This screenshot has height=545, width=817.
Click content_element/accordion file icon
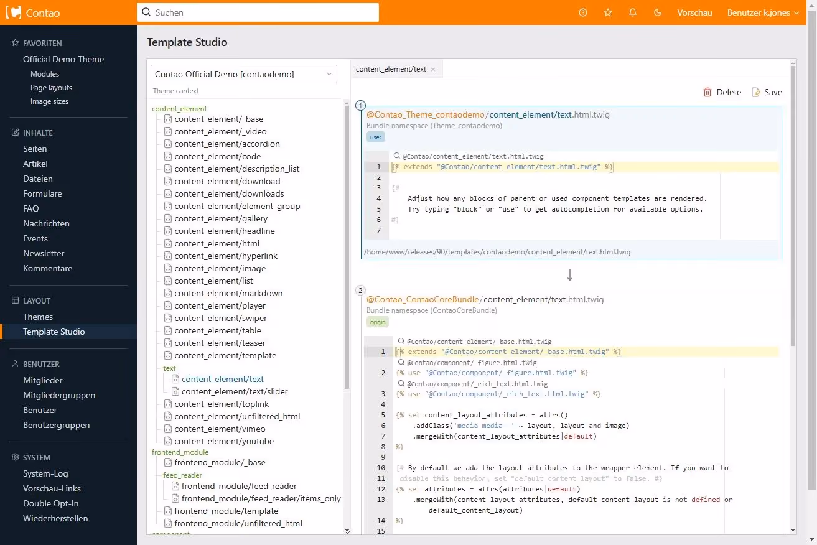168,144
